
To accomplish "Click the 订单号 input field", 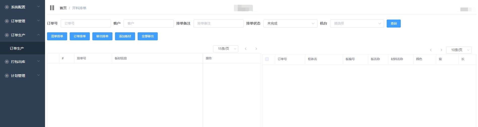I will click(x=86, y=24).
